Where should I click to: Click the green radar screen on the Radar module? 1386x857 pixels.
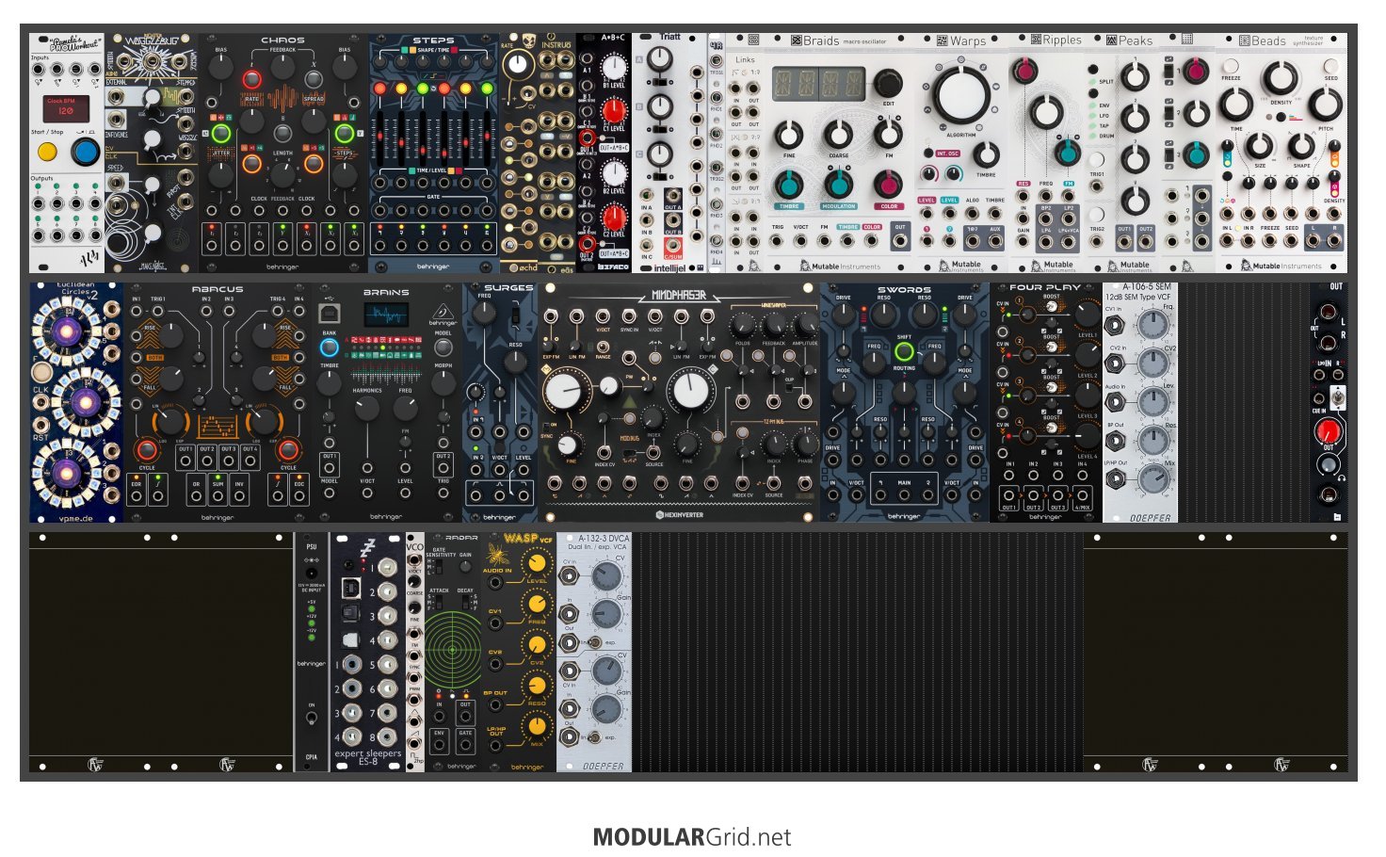(x=453, y=650)
